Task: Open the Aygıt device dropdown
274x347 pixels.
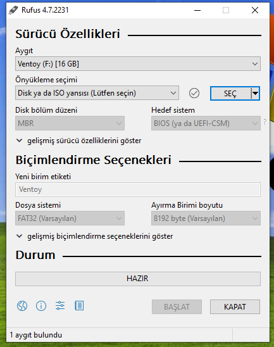Action: (x=138, y=64)
